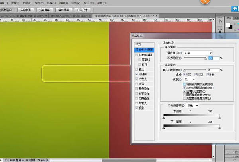239x162 pixels.
Task: Open the 选择(S) menu
Action: 51,3
